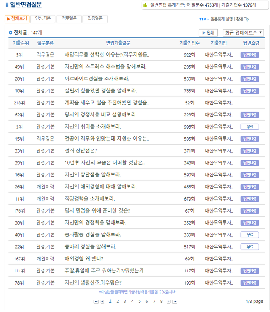
Task: Click 무료 button for 자신의 취미 question
Action: pyautogui.click(x=250, y=127)
